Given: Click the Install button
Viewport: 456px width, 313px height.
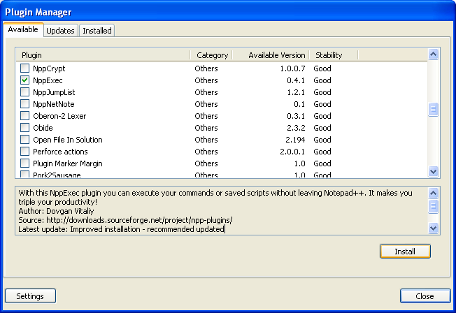Looking at the screenshot, I should pos(405,252).
